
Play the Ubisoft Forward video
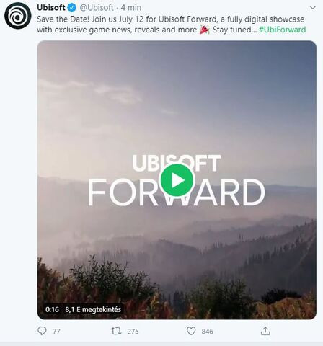(177, 180)
